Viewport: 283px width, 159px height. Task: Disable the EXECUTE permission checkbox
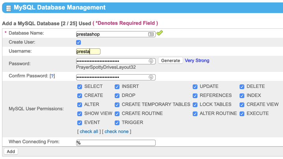pos(242,114)
